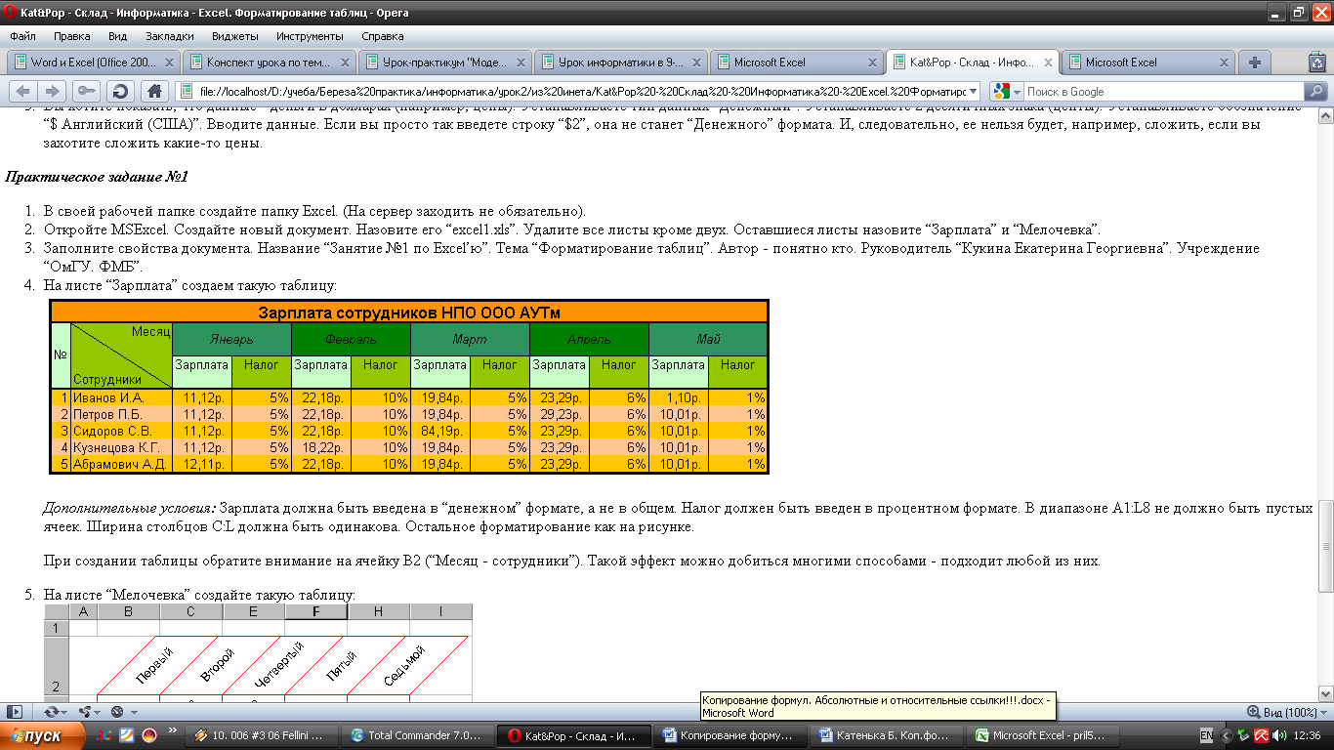Click the network connection tray icon

(1243, 735)
